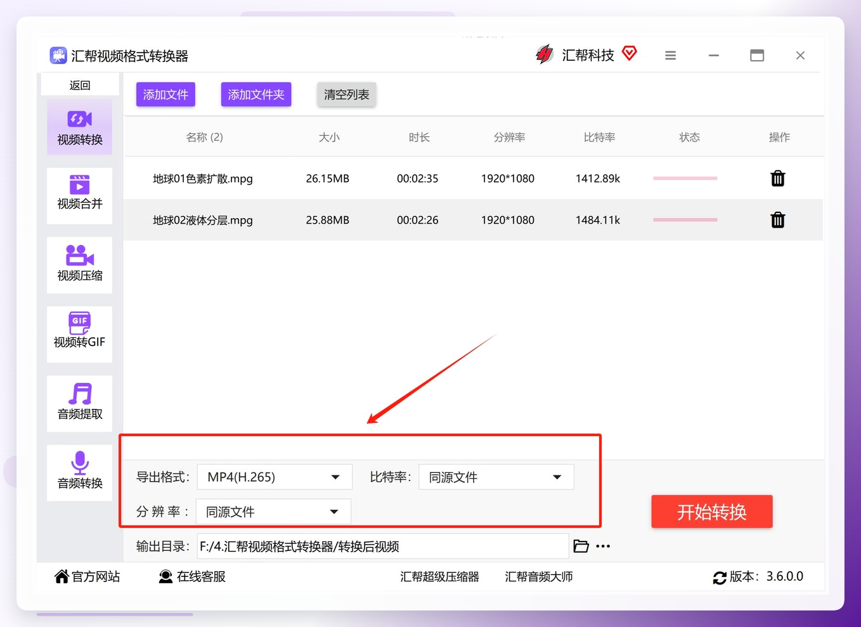Select the file name 地球02液体分层.mpg

pyautogui.click(x=203, y=220)
